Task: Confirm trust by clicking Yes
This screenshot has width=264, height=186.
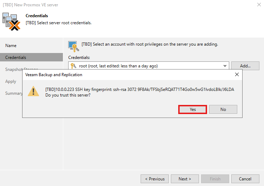Action: pyautogui.click(x=193, y=109)
